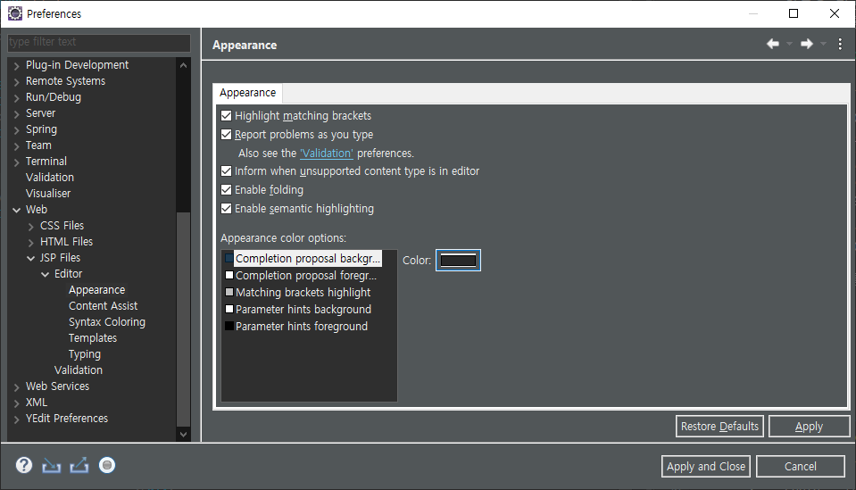Screen dimensions: 856x490
Task: Expand the YEdit Preferences node
Action: (x=16, y=419)
